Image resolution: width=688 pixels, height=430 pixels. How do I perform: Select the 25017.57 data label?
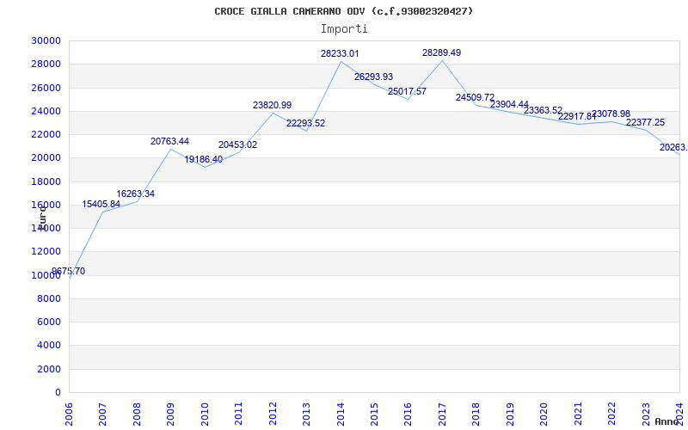pos(407,92)
